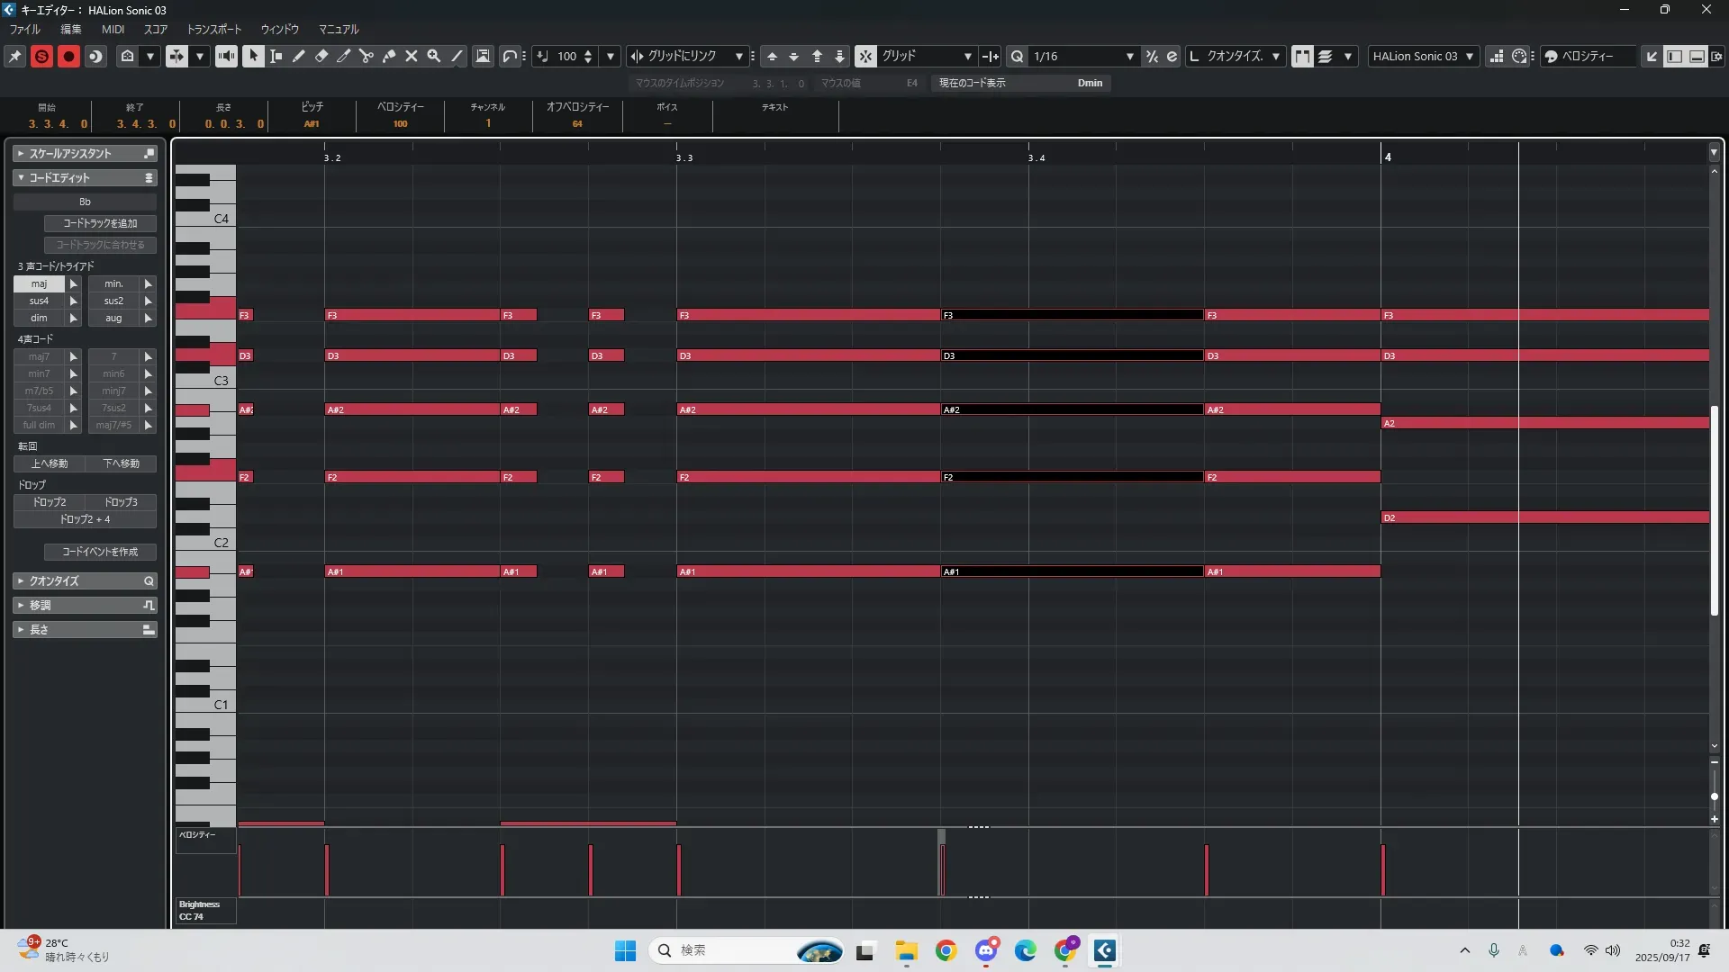This screenshot has height=972, width=1729.
Task: Select the Draw pencil tool
Action: [x=299, y=56]
